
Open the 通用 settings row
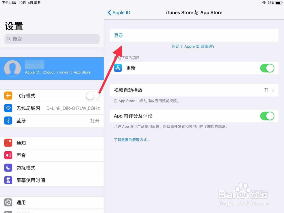point(52,202)
